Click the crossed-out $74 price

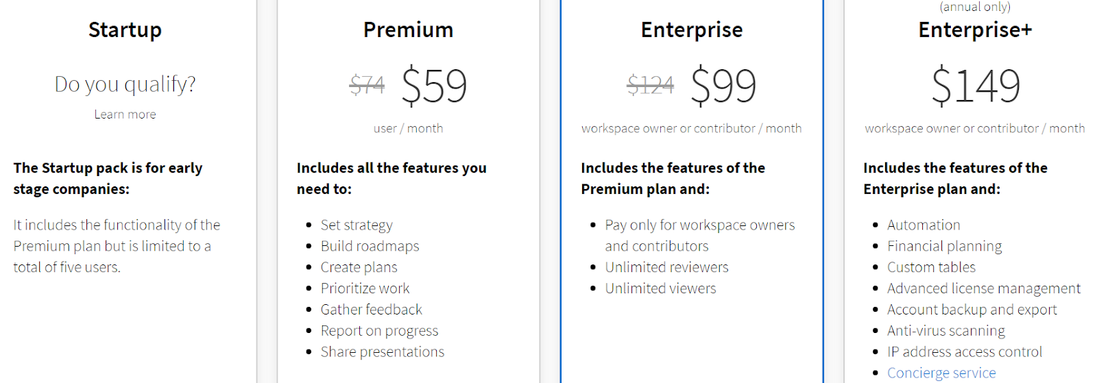click(367, 86)
